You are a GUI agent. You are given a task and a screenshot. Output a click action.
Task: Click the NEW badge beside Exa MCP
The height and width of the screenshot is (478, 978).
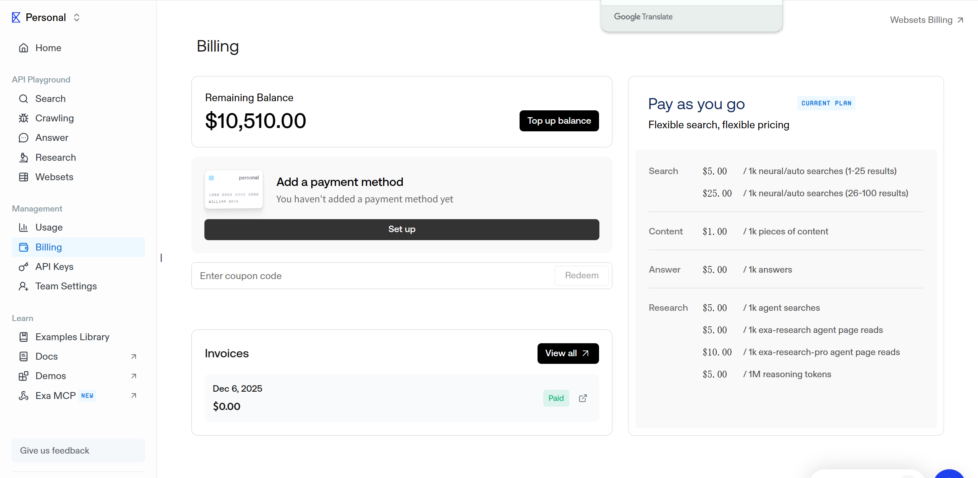point(87,396)
